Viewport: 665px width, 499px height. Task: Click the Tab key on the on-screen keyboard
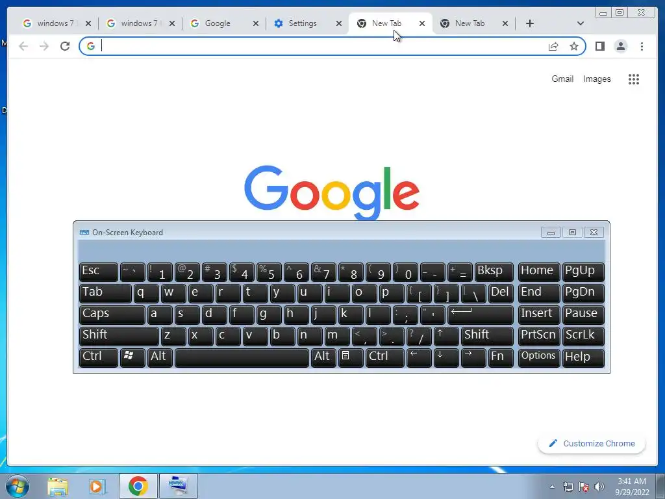tap(105, 293)
